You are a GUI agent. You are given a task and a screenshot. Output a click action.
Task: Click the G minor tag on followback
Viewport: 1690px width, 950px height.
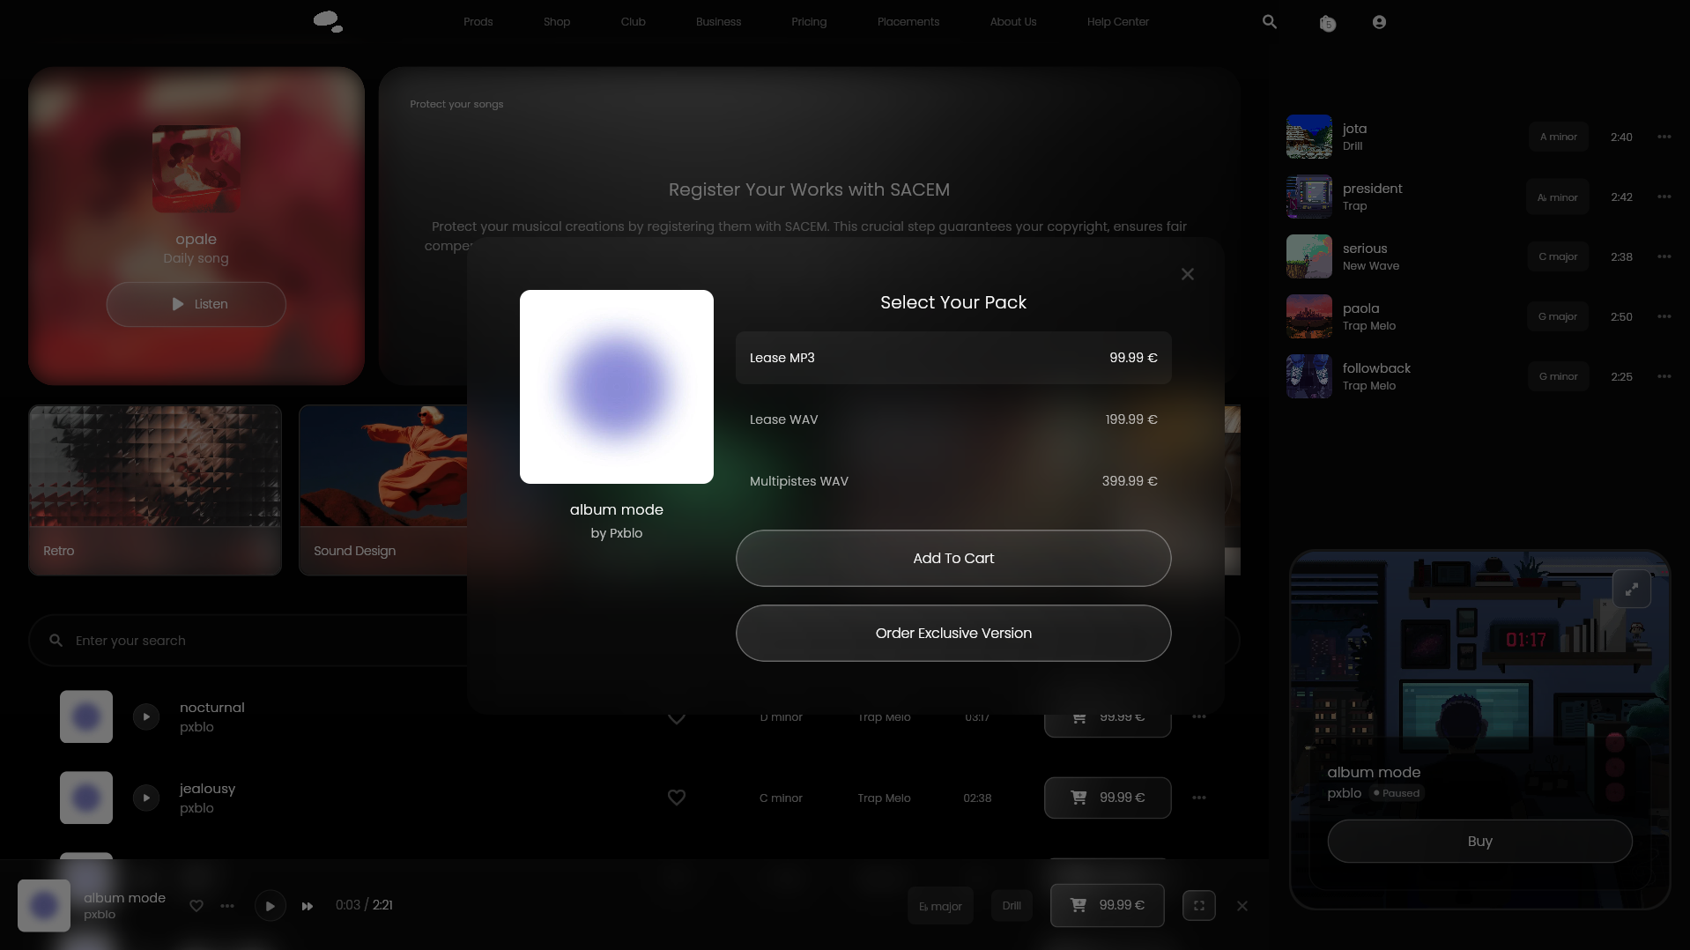coord(1558,376)
